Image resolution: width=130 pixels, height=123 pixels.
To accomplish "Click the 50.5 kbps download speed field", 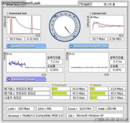I will click(16, 39).
